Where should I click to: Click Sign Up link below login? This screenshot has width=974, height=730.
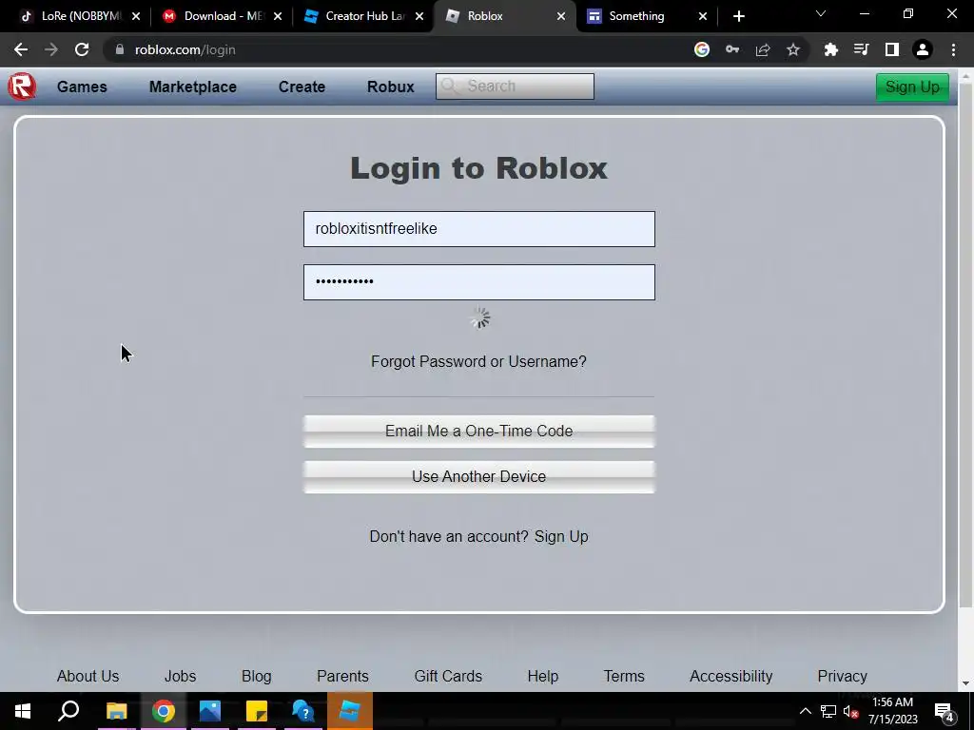tap(561, 536)
